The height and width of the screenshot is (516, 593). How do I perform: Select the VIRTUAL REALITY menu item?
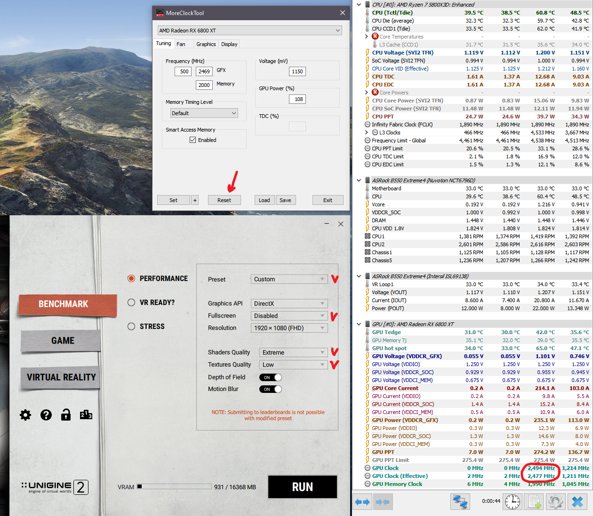61,377
